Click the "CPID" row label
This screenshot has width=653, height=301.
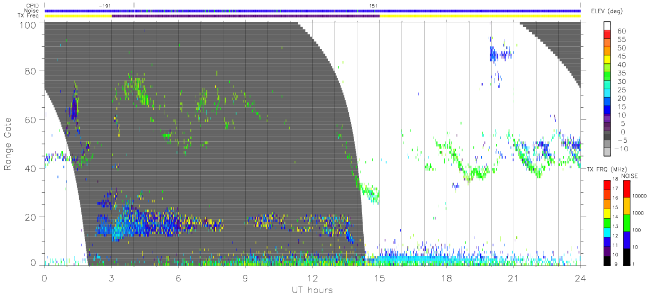tap(33, 6)
